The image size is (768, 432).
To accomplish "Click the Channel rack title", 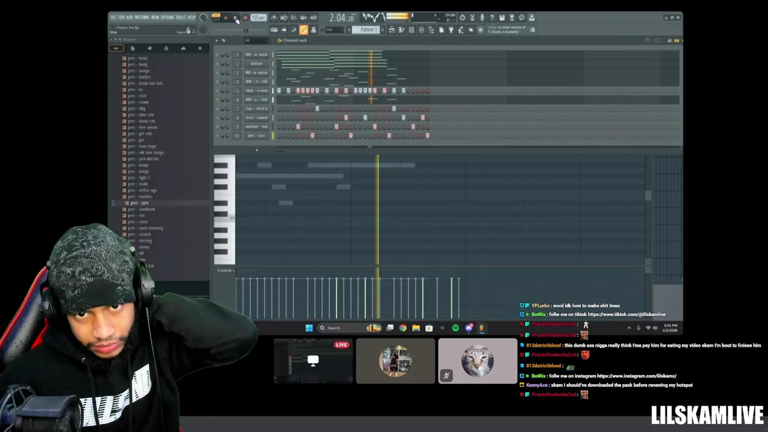I will click(295, 40).
